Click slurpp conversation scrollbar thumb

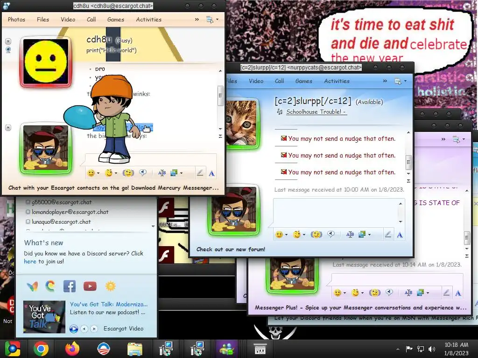[408, 162]
